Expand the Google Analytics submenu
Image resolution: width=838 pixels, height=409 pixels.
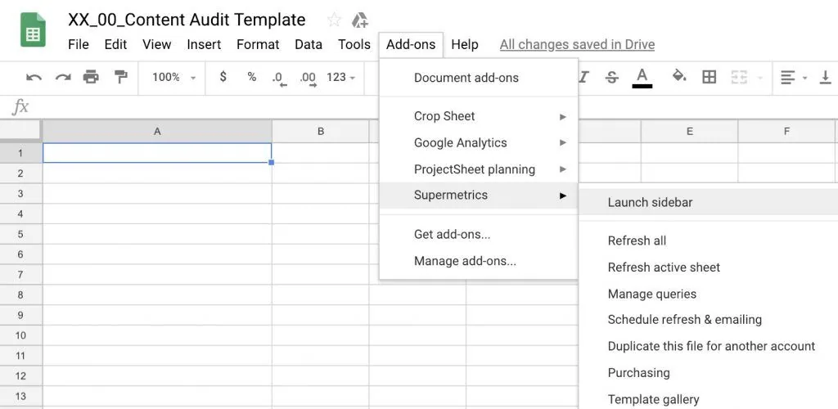[x=478, y=142]
